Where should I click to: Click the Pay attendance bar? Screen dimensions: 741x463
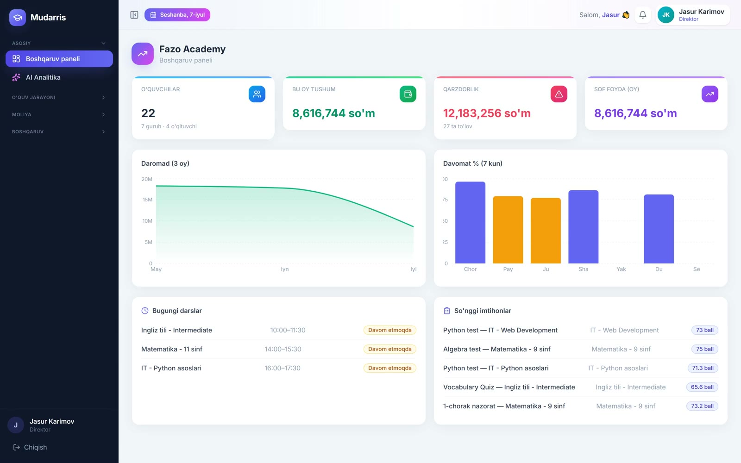pos(508,230)
